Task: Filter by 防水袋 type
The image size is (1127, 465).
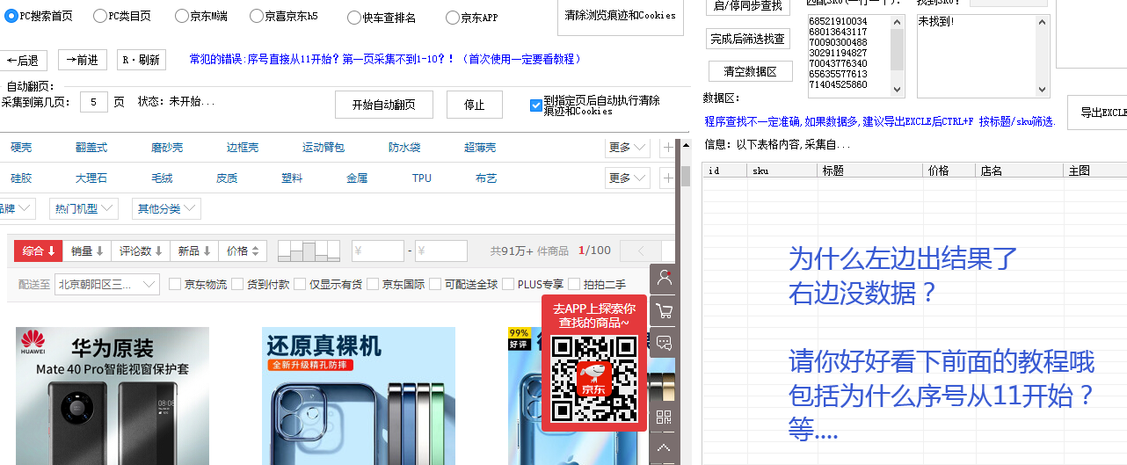Action: 404,147
